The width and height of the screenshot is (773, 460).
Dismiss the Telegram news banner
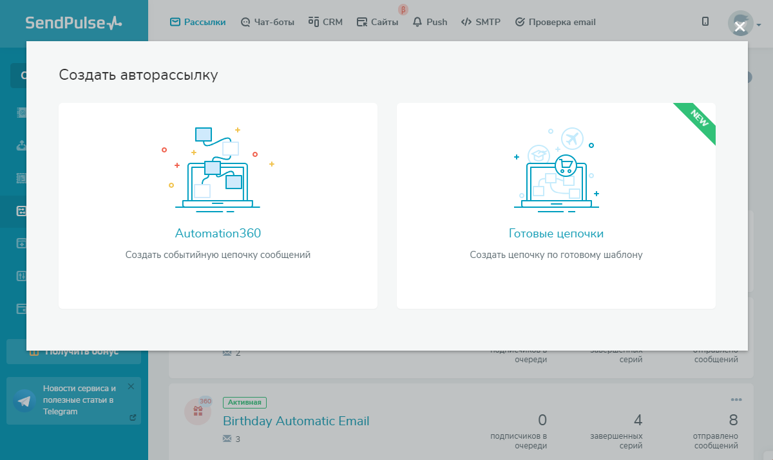click(x=131, y=387)
